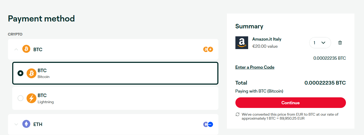Click the BTC payment method header

pos(113,49)
